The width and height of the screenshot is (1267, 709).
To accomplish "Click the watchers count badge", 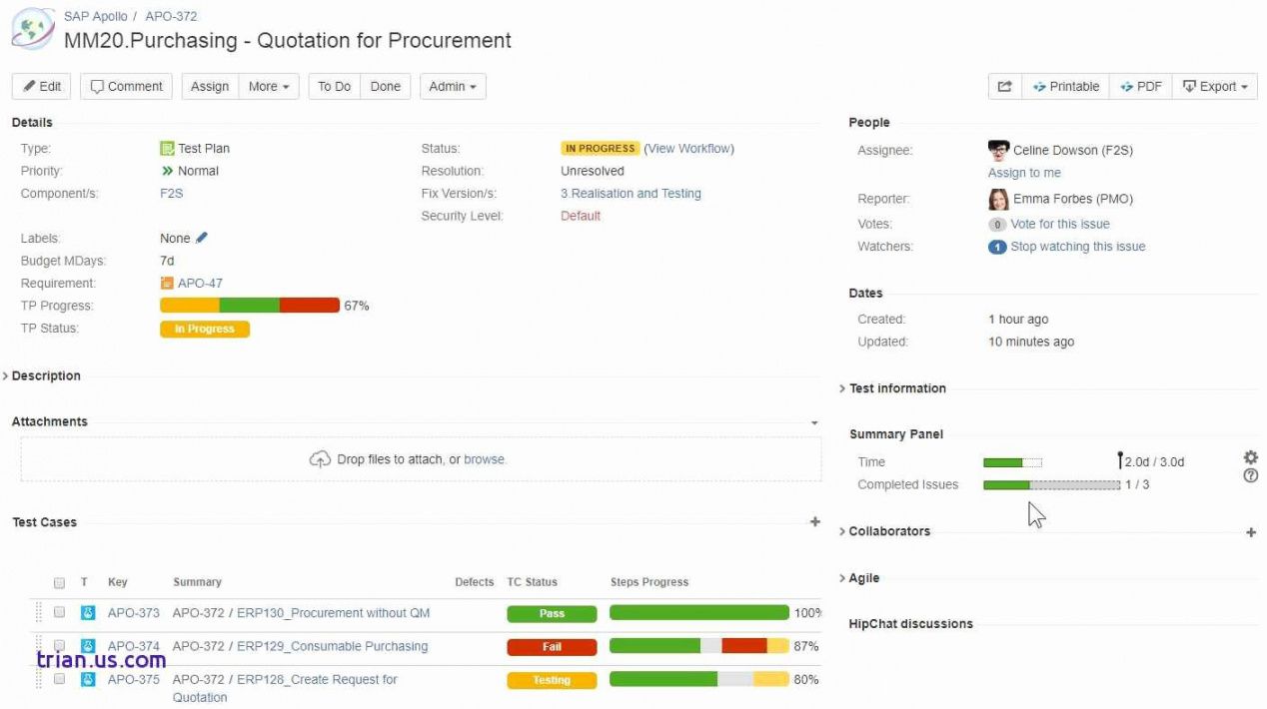I will click(x=997, y=247).
